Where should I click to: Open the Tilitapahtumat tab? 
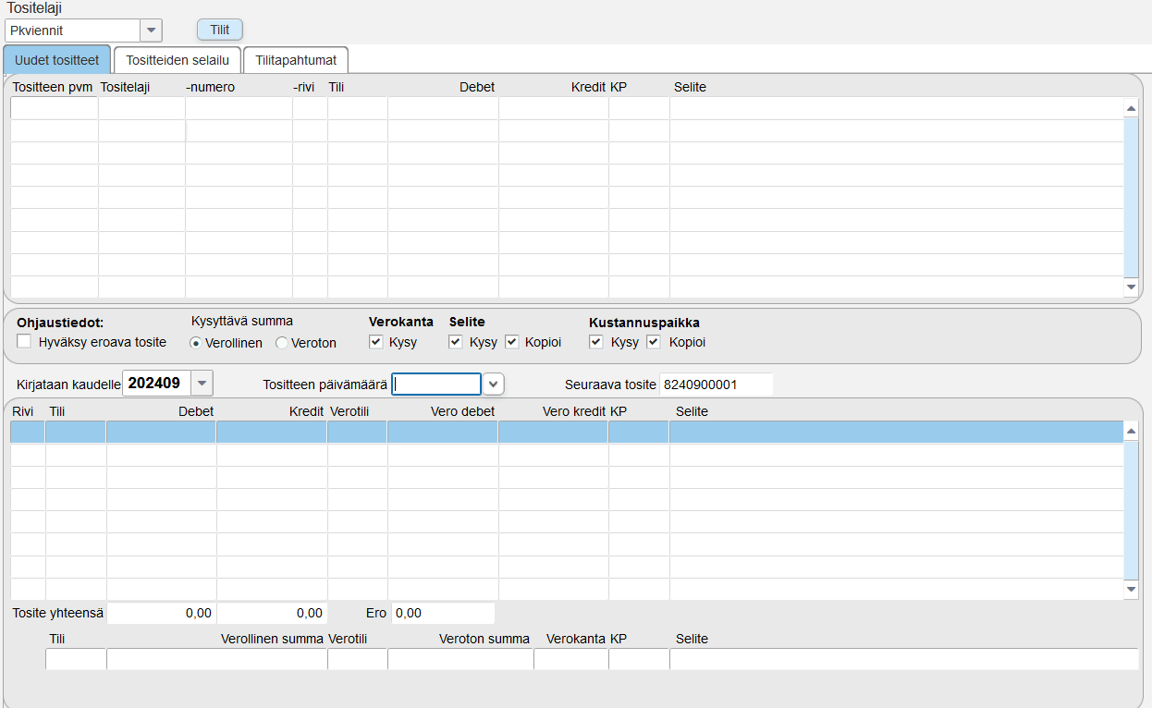(296, 60)
